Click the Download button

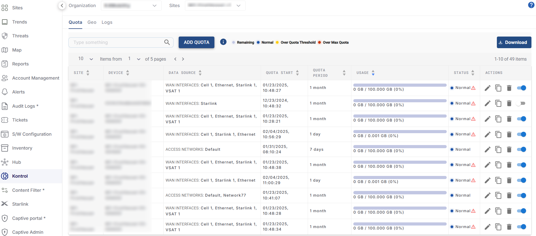[514, 42]
